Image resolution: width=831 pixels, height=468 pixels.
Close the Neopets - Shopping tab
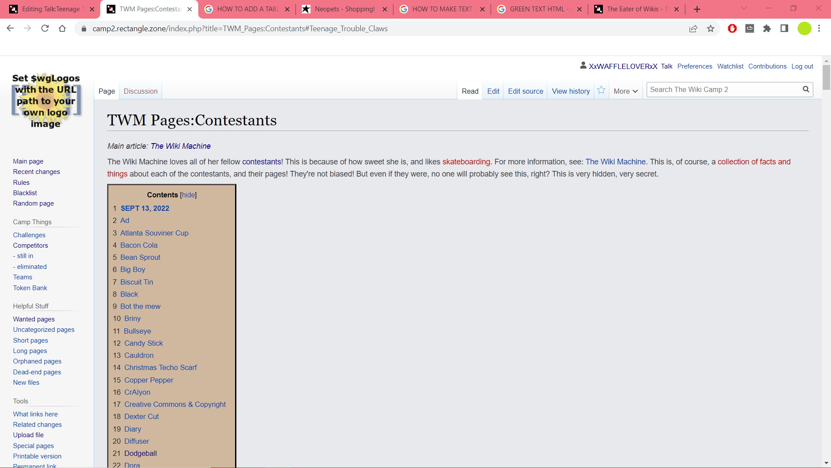[x=385, y=9]
